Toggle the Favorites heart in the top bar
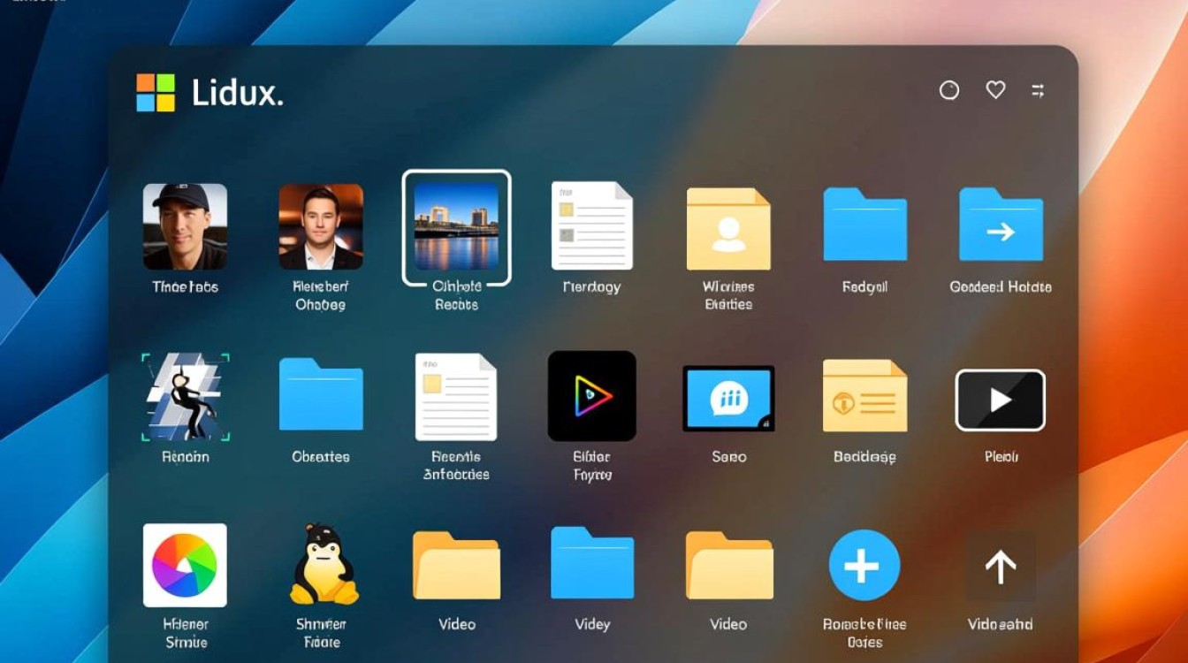Image resolution: width=1188 pixels, height=663 pixels. point(994,89)
